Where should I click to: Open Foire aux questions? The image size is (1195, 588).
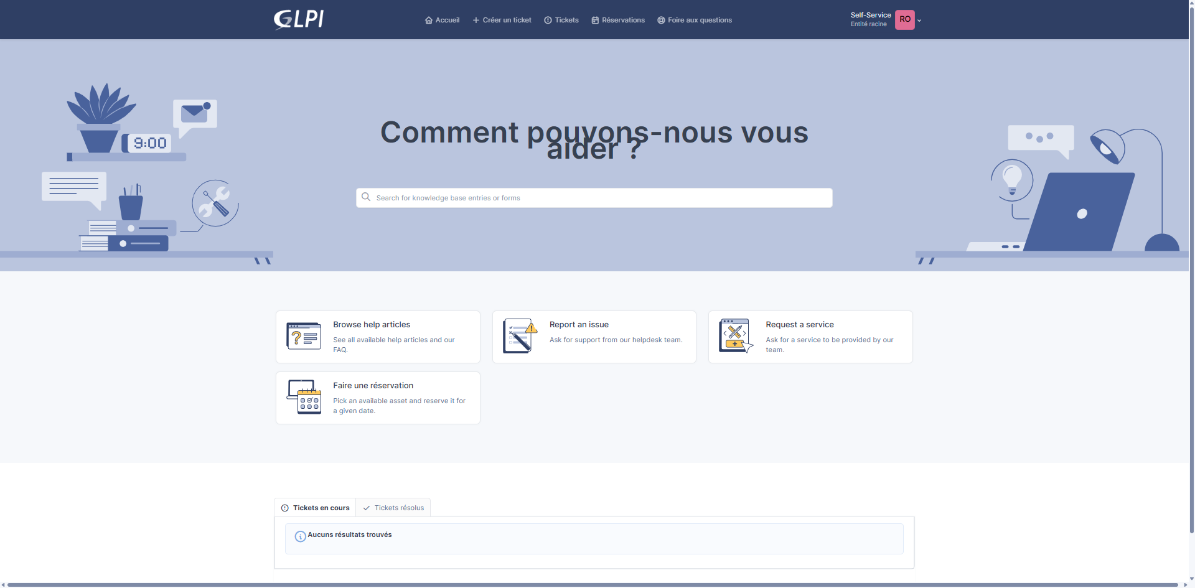(x=695, y=20)
